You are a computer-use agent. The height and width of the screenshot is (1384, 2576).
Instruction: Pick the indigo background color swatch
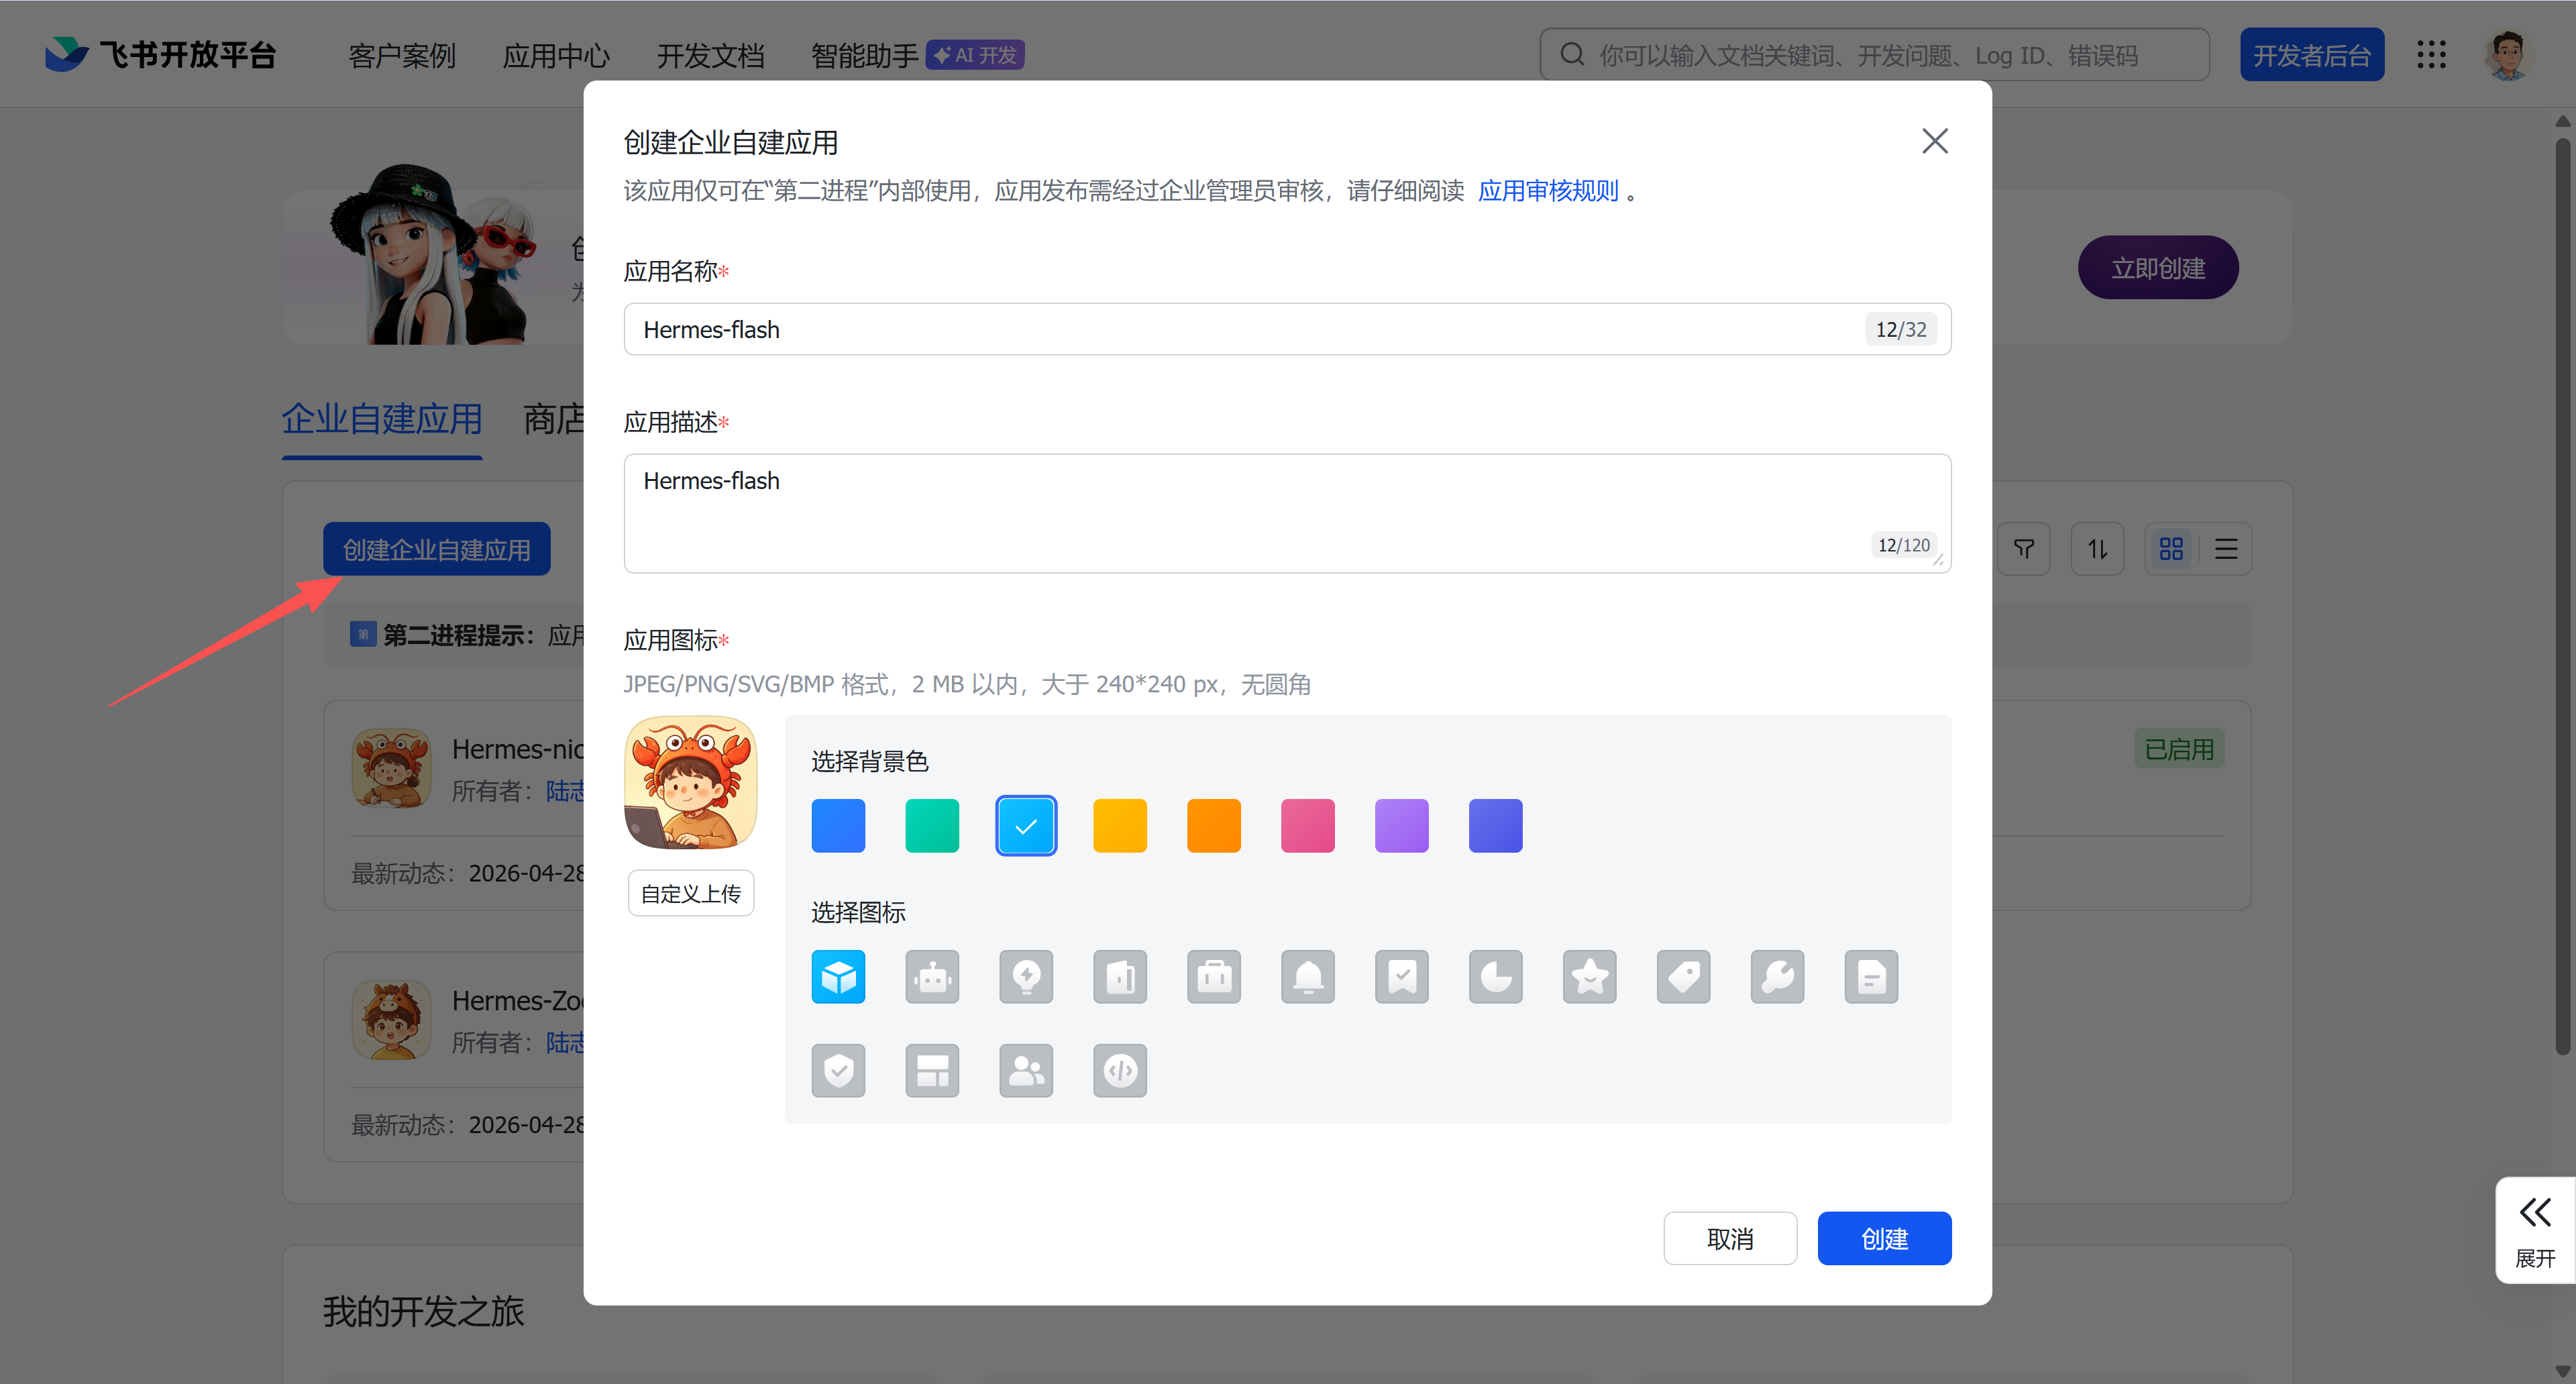coord(1496,826)
